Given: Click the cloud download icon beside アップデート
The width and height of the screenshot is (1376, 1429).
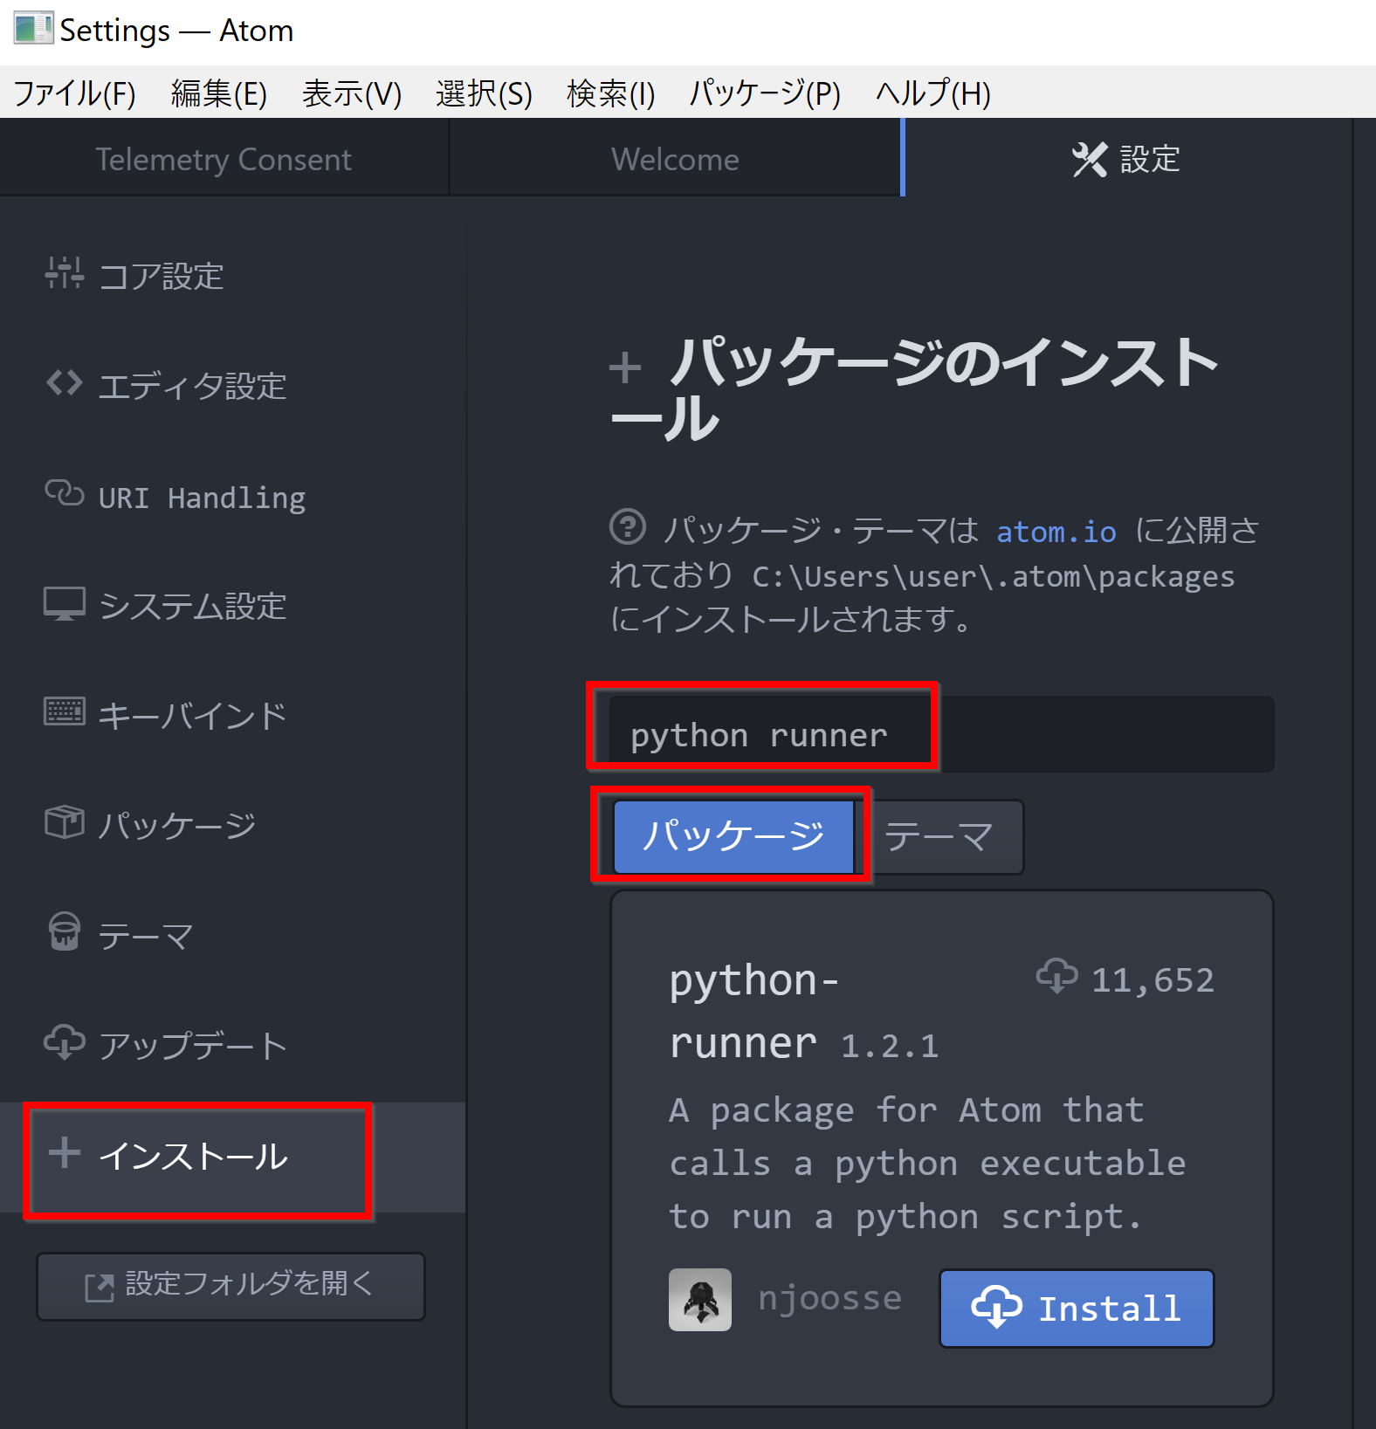Looking at the screenshot, I should click(65, 1042).
